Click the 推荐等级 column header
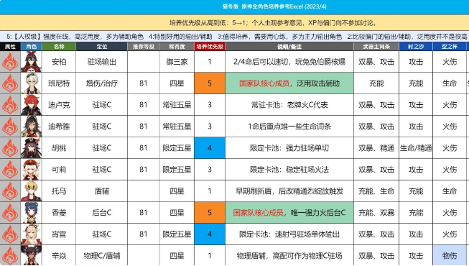469x266 pixels. tap(144, 47)
